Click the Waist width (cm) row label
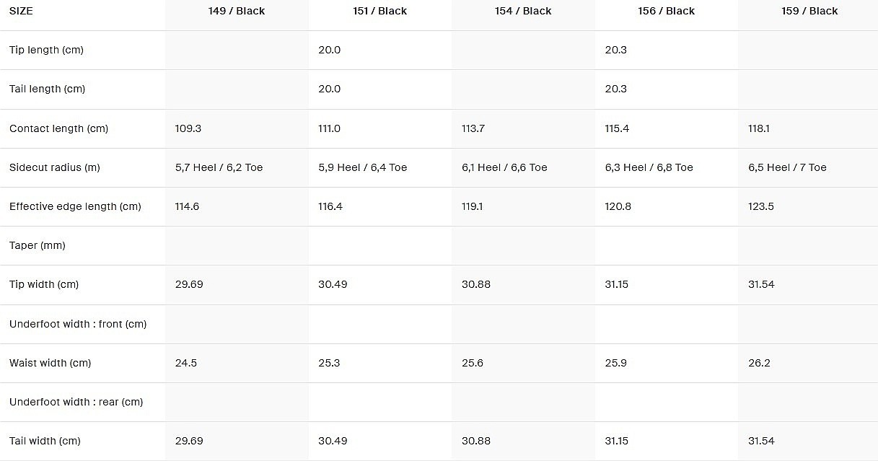The height and width of the screenshot is (461, 878). click(x=51, y=363)
